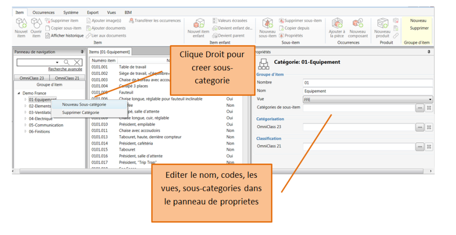Click the Nouveau produit icon
This screenshot has width=456, height=235.
[x=382, y=24]
